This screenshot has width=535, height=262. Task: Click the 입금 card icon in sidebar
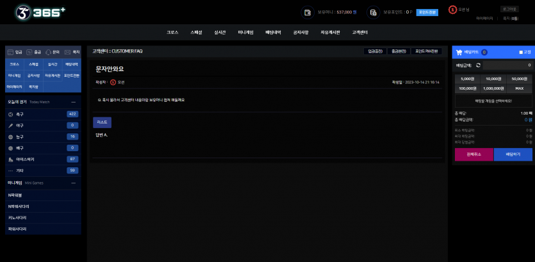click(10, 52)
